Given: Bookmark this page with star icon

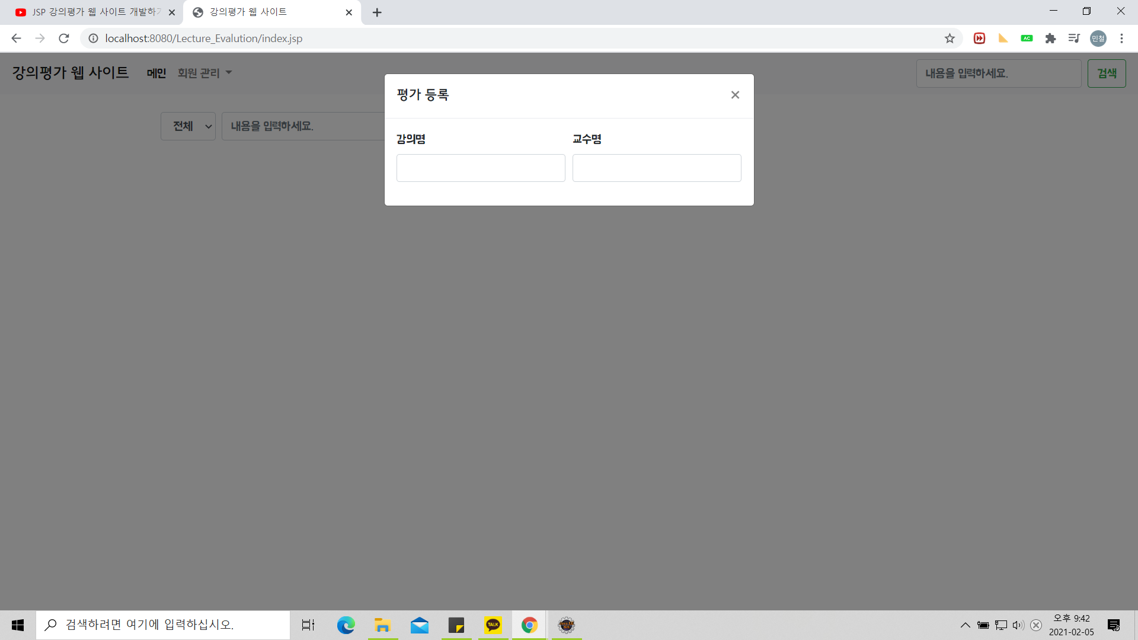Looking at the screenshot, I should tap(950, 39).
